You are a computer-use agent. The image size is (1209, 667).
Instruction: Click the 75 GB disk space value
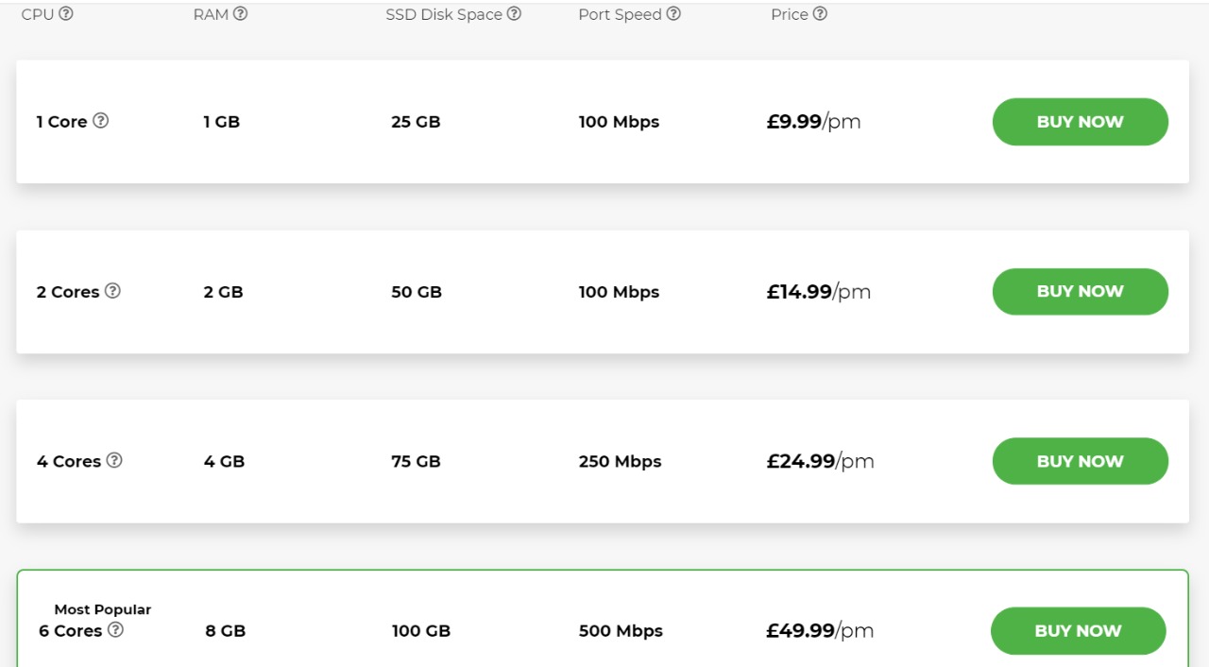(416, 461)
